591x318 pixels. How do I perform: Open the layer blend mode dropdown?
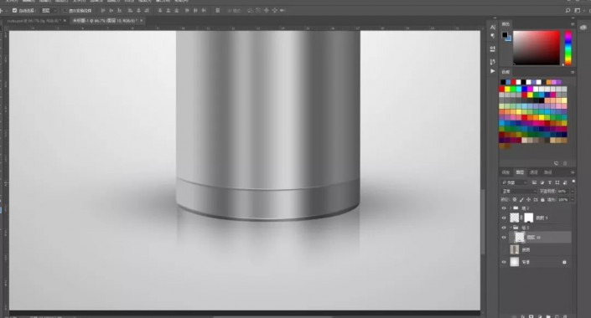tap(519, 191)
